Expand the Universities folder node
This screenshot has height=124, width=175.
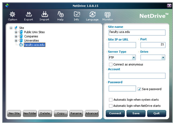[16, 41]
